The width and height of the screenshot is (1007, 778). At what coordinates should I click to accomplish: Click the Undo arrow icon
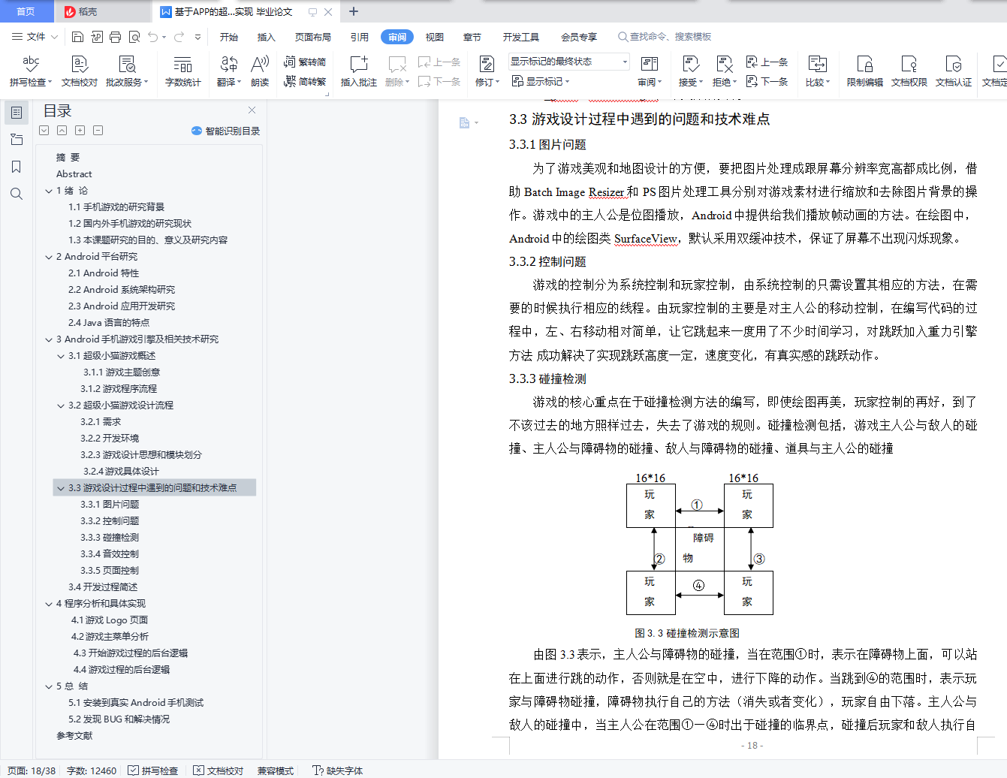coord(153,37)
